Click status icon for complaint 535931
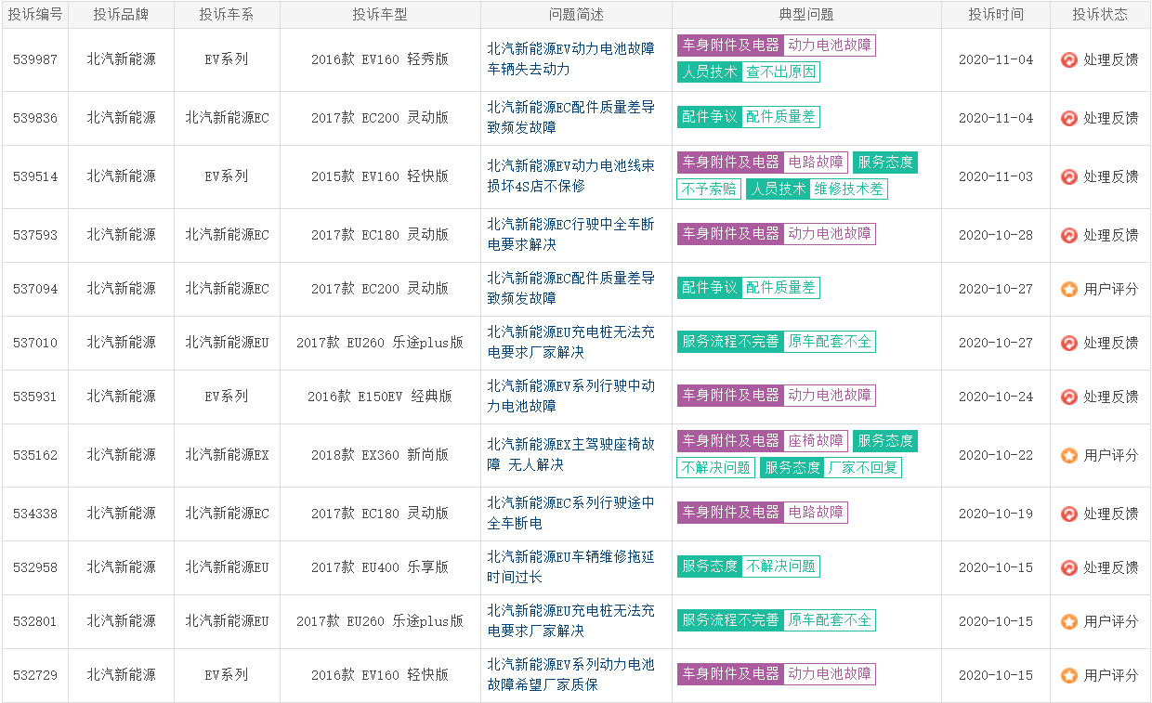Screen dimensions: 1152x703 (x=1069, y=397)
